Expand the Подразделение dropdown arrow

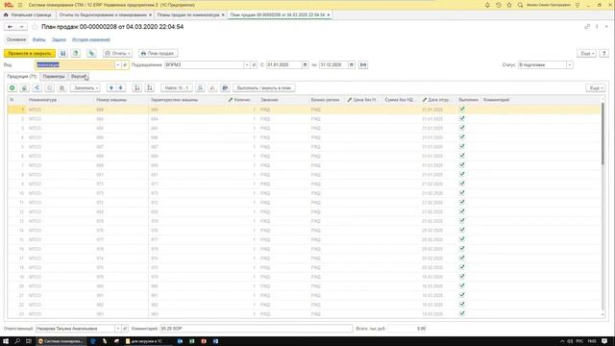tap(247, 64)
